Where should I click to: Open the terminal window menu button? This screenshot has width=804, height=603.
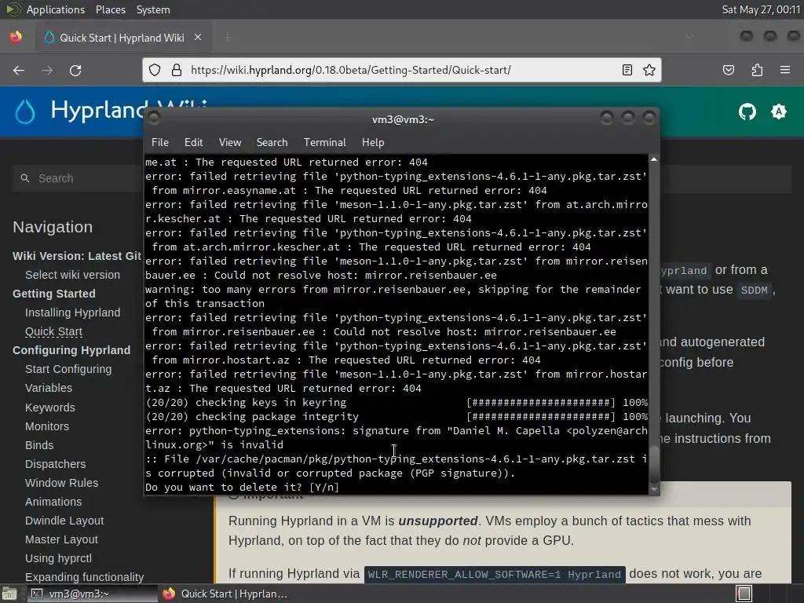coord(154,119)
